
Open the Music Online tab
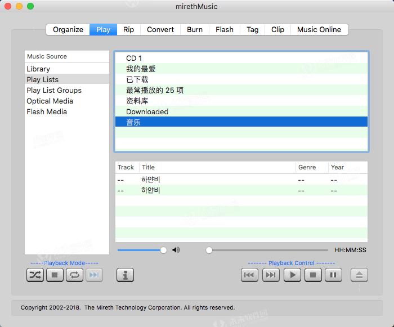[x=319, y=29]
